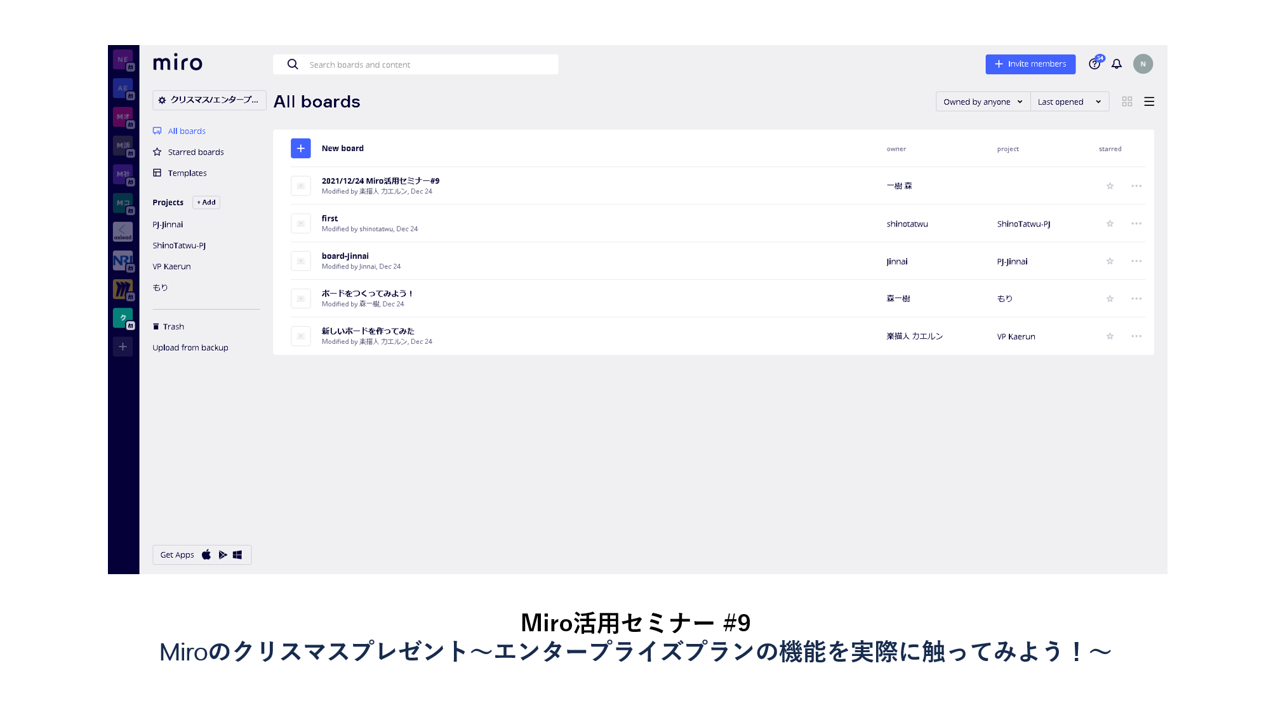Star the 2021/12/24 Miro seminar board

click(1110, 187)
